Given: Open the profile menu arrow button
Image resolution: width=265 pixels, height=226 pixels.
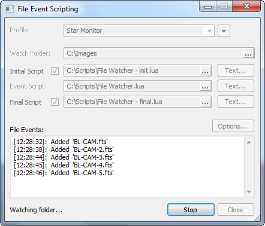Looking at the screenshot, I should click(x=224, y=31).
